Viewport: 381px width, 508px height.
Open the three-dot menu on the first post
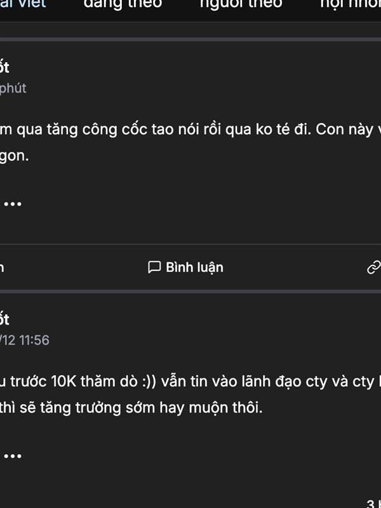point(13,204)
